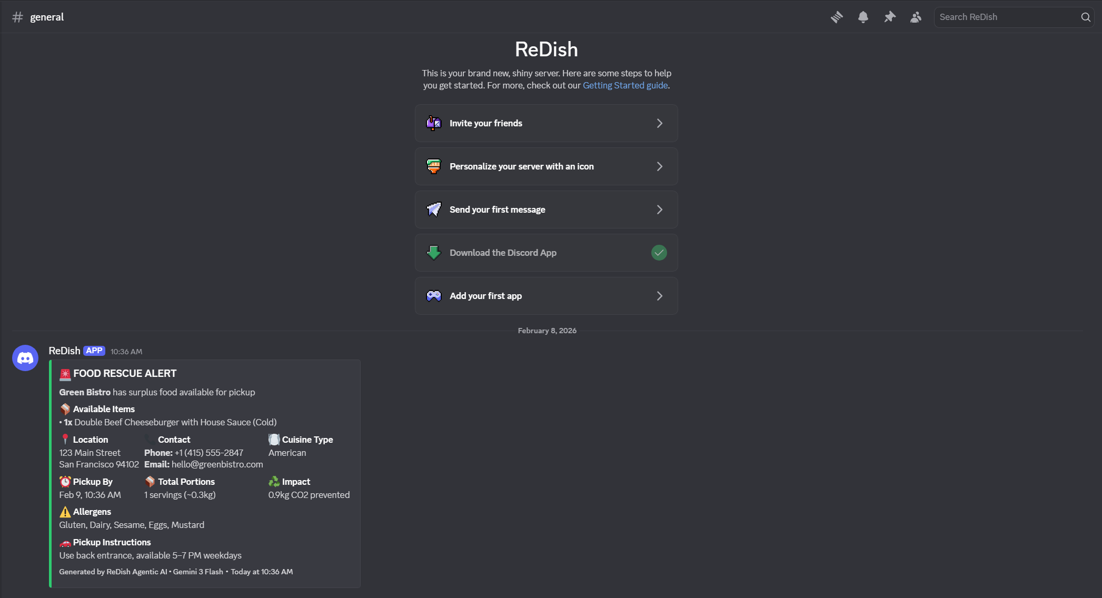Expand Add your first app chevron
Viewport: 1102px width, 598px height.
pyautogui.click(x=659, y=296)
